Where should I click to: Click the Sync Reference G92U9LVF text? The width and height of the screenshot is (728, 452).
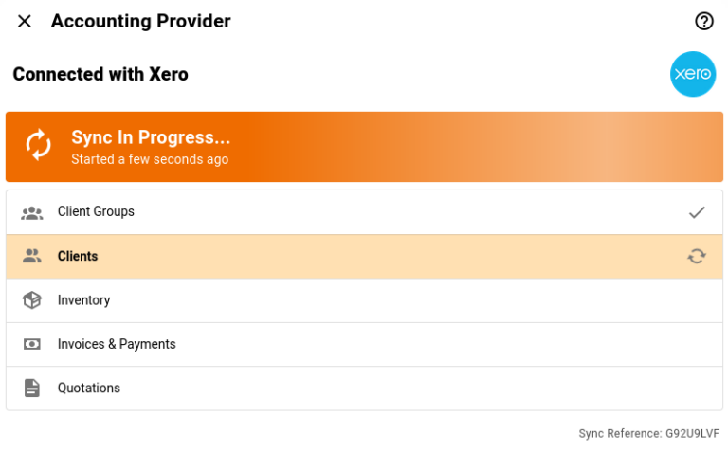pos(648,433)
